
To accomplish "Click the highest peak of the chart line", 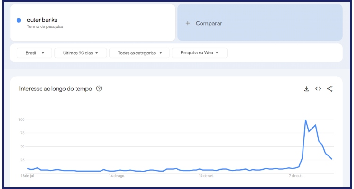I will (x=306, y=120).
